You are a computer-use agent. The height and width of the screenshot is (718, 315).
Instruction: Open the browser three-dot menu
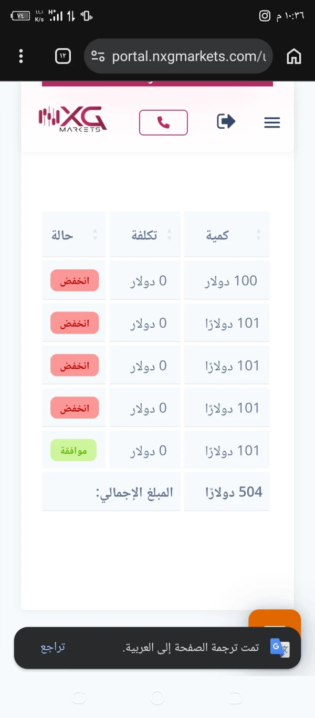21,56
